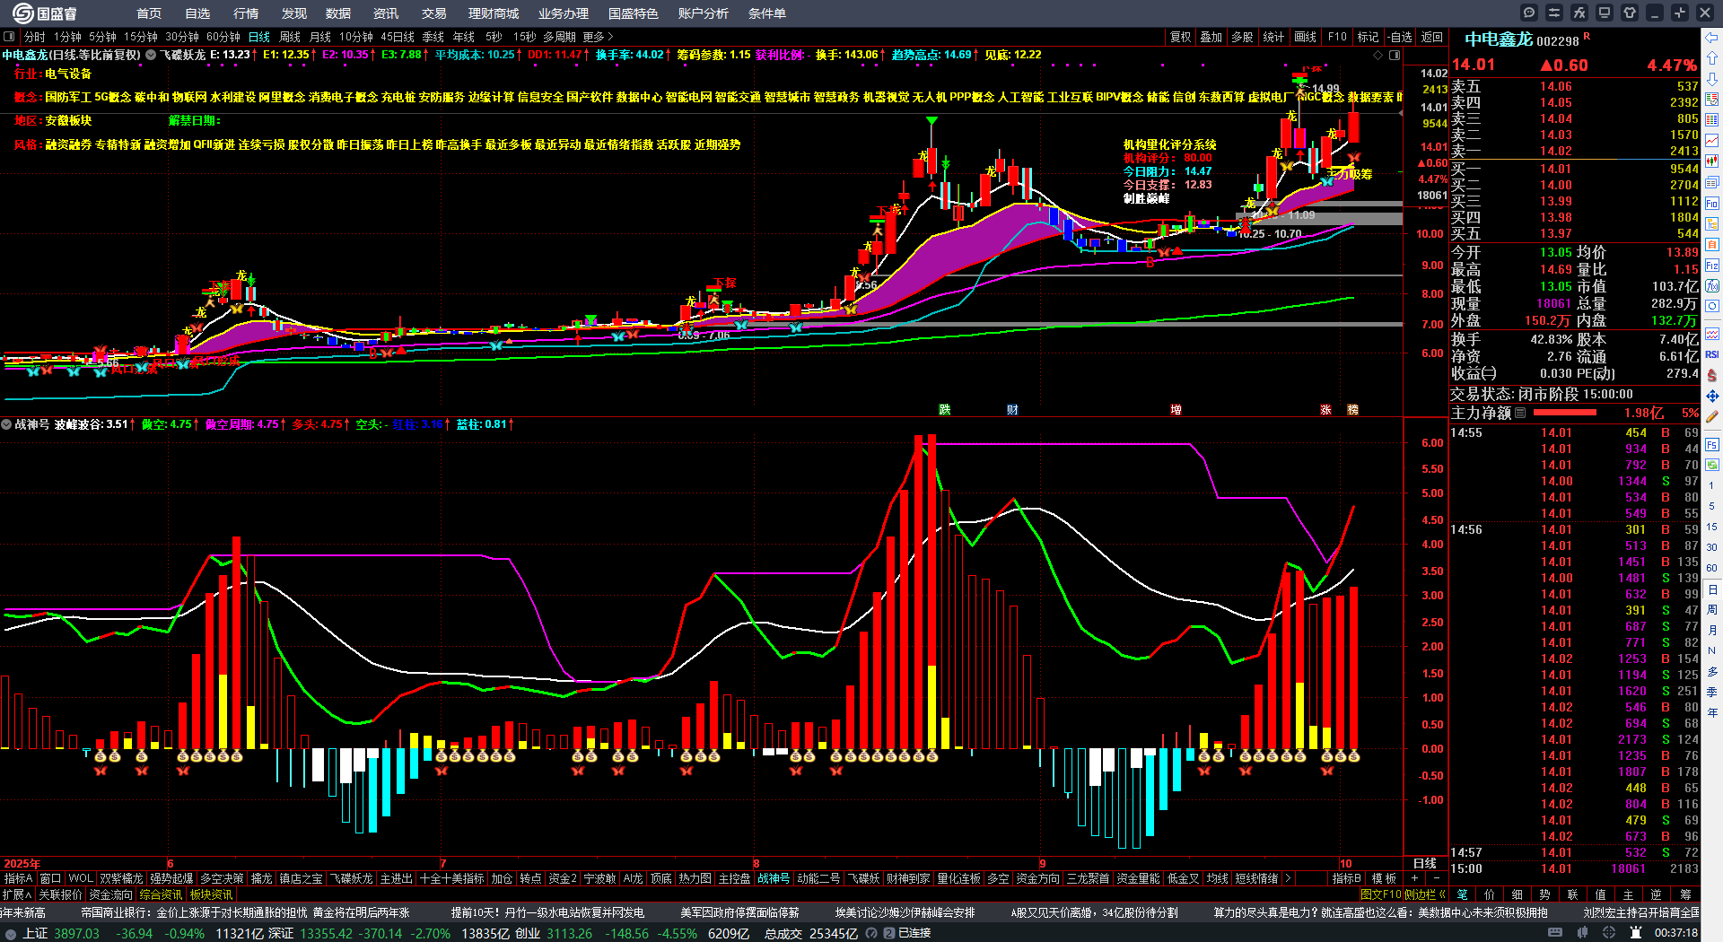Toggle 复权 price adjustment
The image size is (1723, 942).
[1181, 37]
